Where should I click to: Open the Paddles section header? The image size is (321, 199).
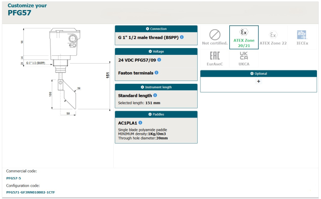(x=156, y=114)
